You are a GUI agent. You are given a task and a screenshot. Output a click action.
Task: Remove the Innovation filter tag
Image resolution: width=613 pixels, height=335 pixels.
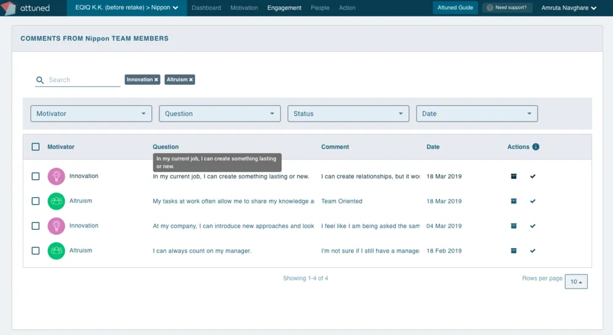(156, 79)
